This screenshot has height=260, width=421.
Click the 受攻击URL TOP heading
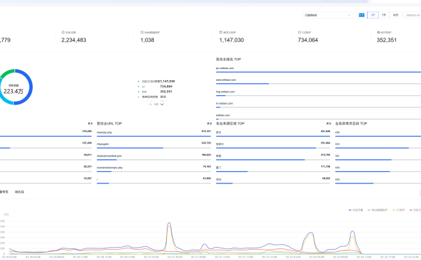point(109,124)
